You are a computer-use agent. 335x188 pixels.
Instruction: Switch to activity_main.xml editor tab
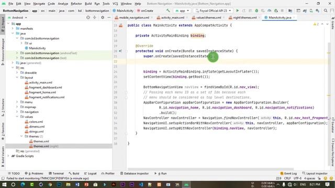pos(172,17)
